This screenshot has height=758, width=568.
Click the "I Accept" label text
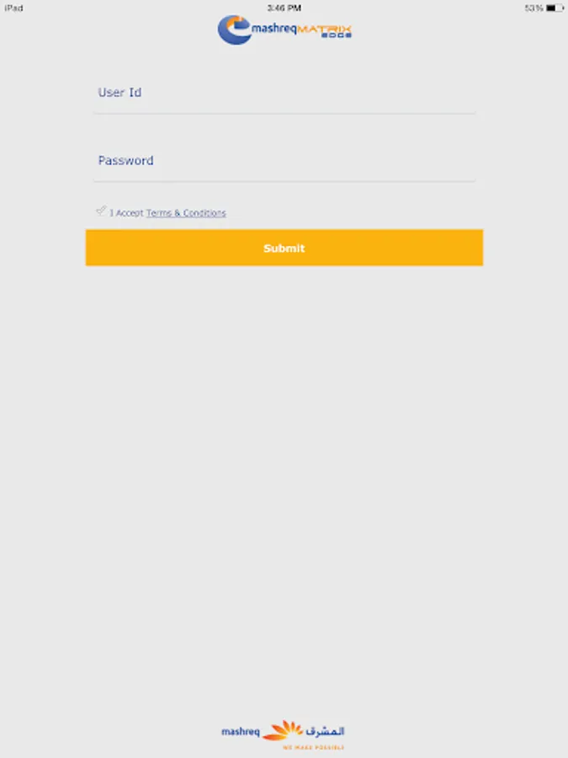pos(126,213)
